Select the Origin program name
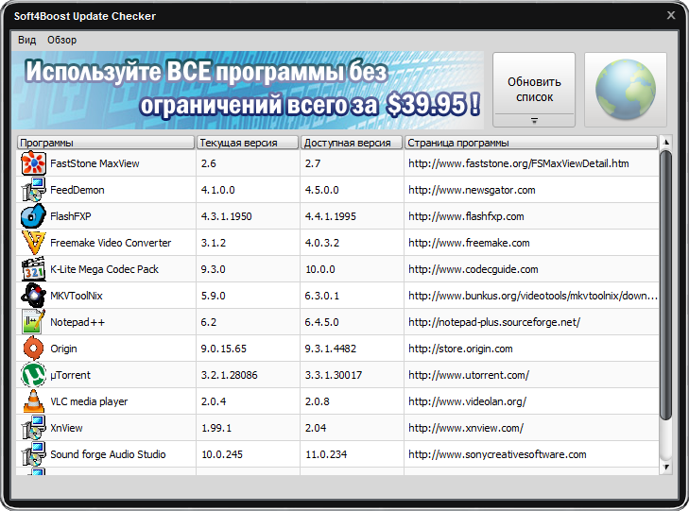689x511 pixels. pyautogui.click(x=63, y=349)
